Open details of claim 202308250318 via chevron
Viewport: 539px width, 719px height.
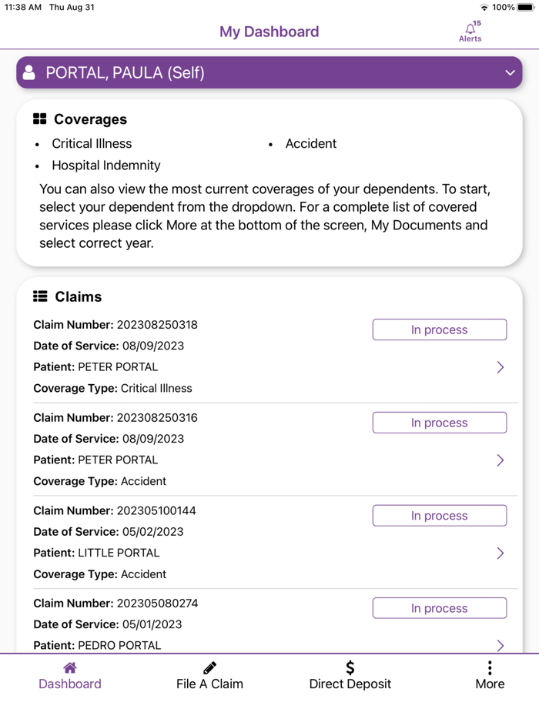[500, 366]
